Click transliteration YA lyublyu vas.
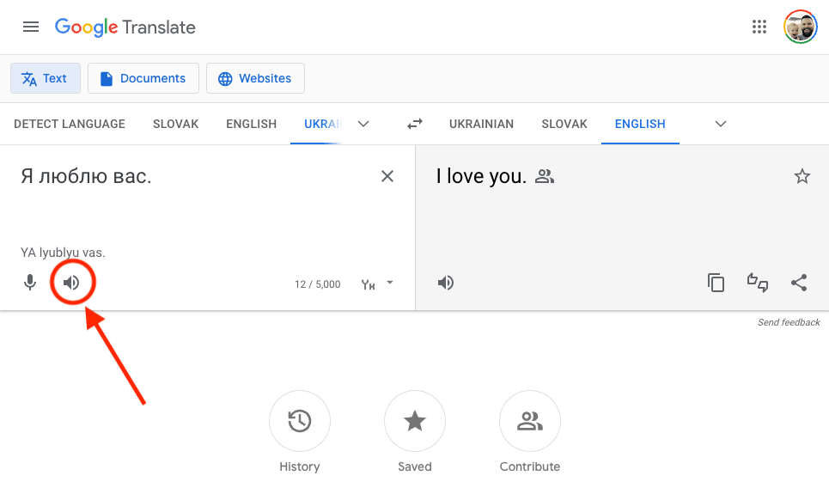The width and height of the screenshot is (829, 500). [63, 253]
